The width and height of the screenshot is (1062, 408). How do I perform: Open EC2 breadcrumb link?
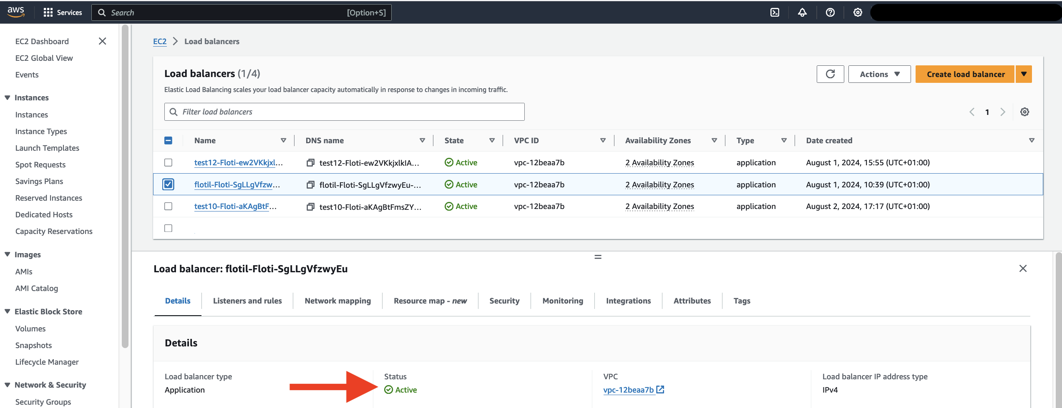coord(160,41)
